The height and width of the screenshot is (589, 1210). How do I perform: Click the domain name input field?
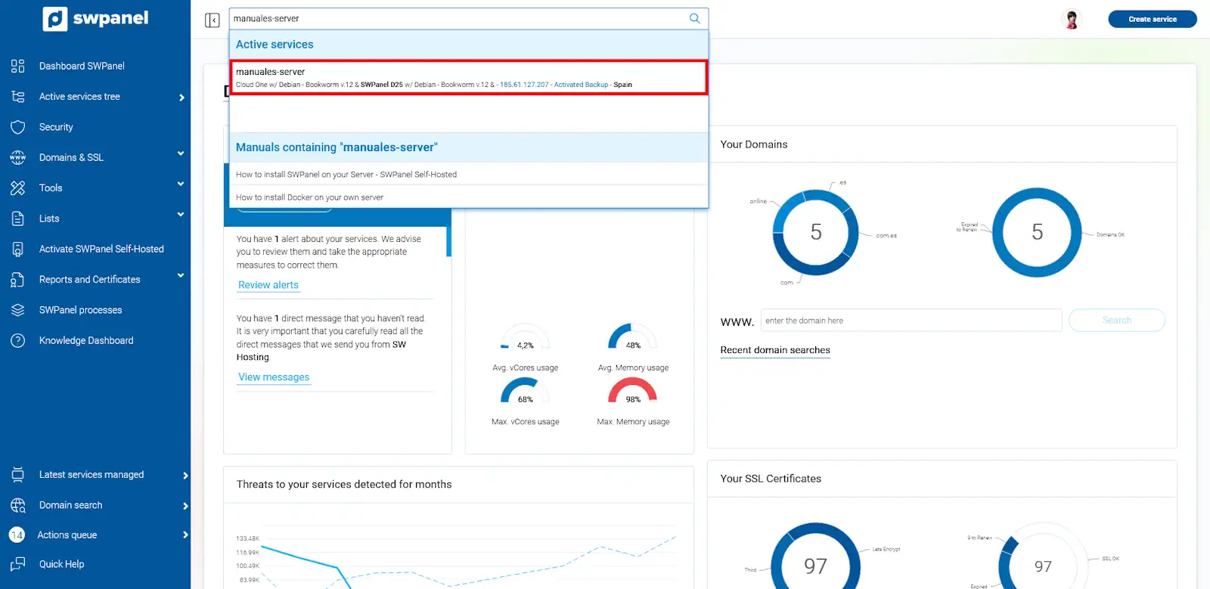(911, 321)
